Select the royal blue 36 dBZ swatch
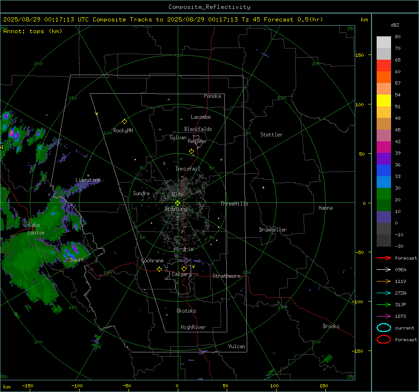Viewport: 419px width, 392px height. click(384, 170)
